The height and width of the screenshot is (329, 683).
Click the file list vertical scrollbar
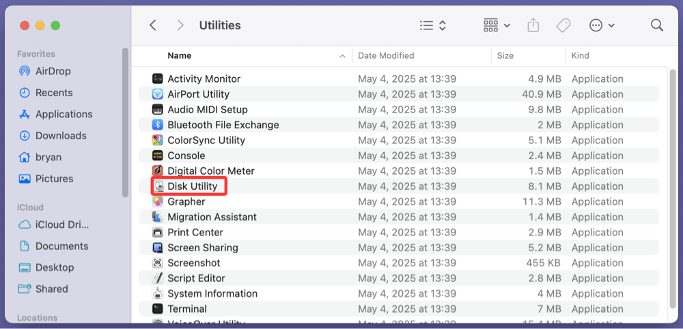[673, 188]
